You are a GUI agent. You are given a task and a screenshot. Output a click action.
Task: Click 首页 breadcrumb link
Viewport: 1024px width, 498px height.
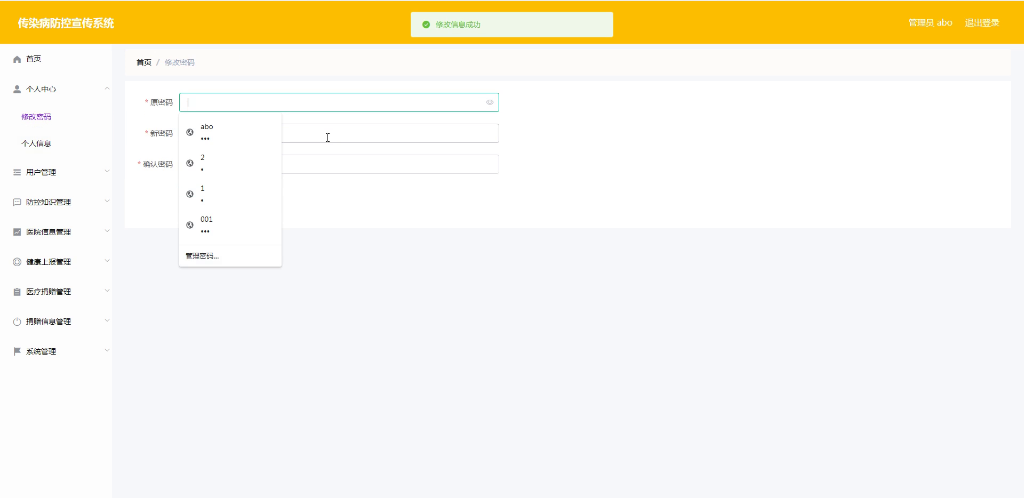click(x=144, y=62)
